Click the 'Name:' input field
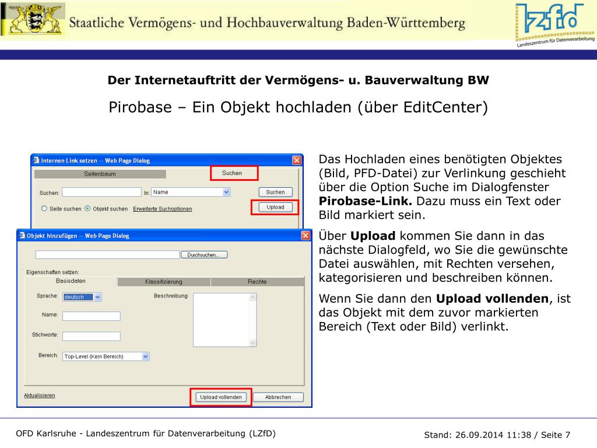This screenshot has height=448, width=597. (x=92, y=316)
